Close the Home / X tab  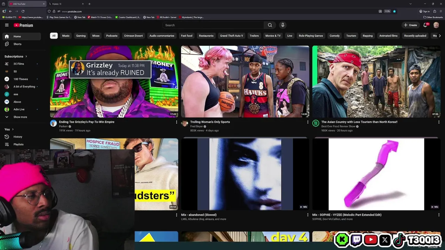83,4
